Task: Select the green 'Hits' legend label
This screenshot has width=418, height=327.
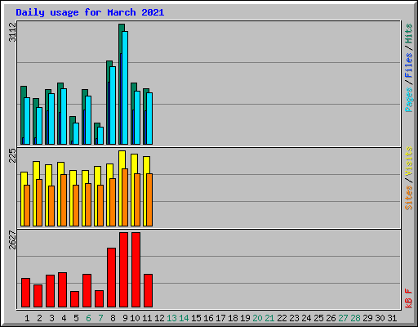Action: (x=409, y=34)
